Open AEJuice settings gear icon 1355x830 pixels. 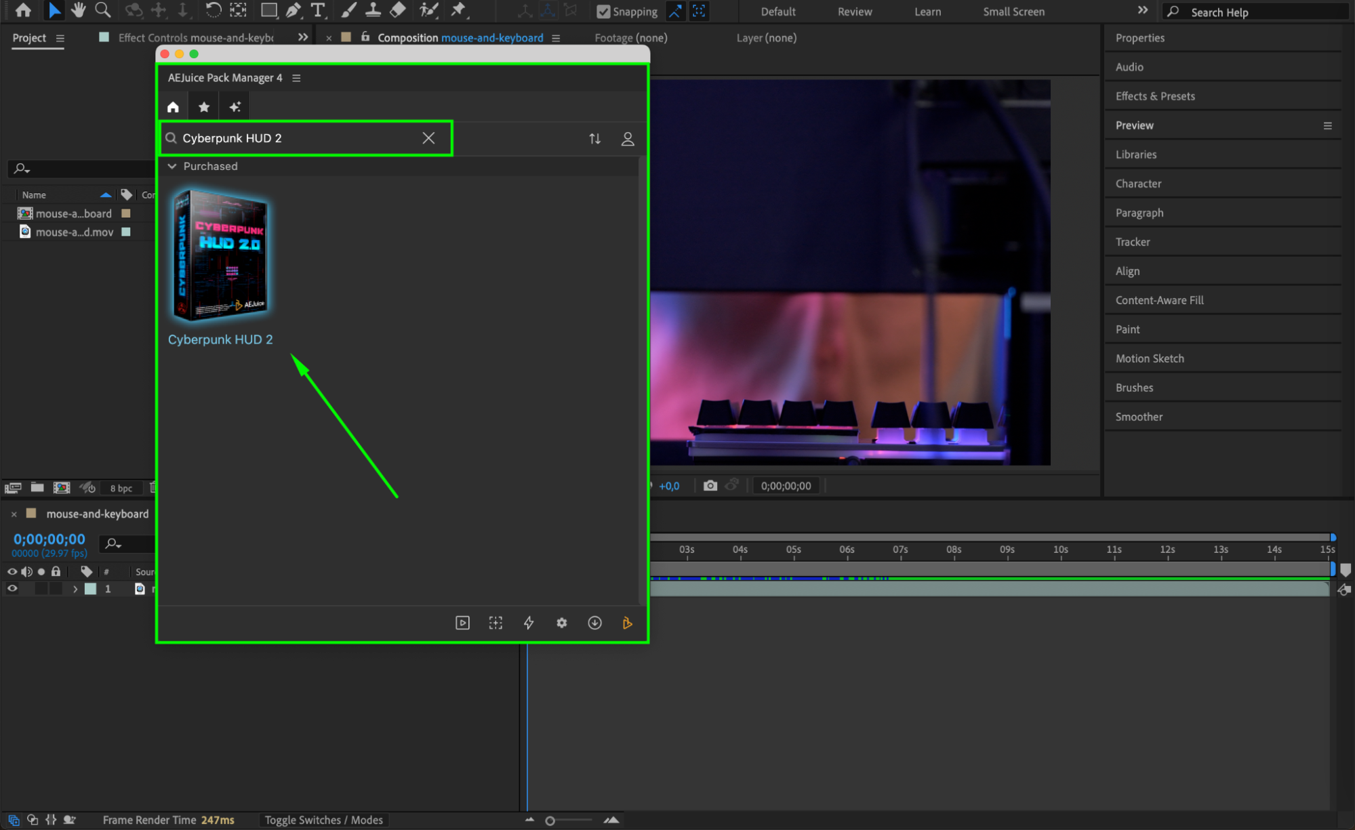(x=562, y=623)
